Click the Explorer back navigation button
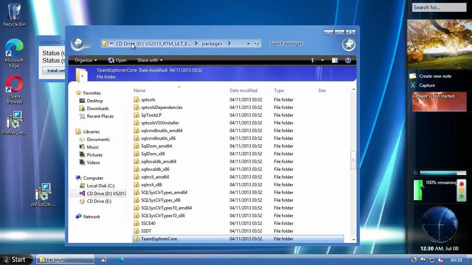Viewport: 472px width, 265px height. point(77,43)
